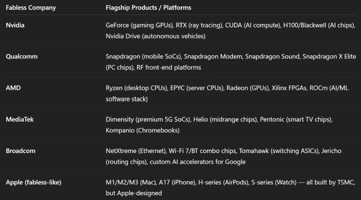The image size is (361, 200).
Task: Click the NetXtreme (Ethernet) text
Action: [135, 151]
